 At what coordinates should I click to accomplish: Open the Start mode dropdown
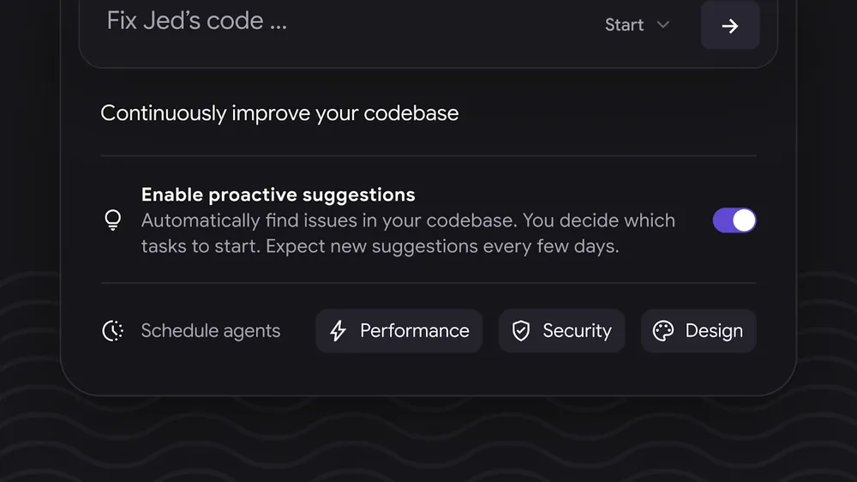[637, 25]
